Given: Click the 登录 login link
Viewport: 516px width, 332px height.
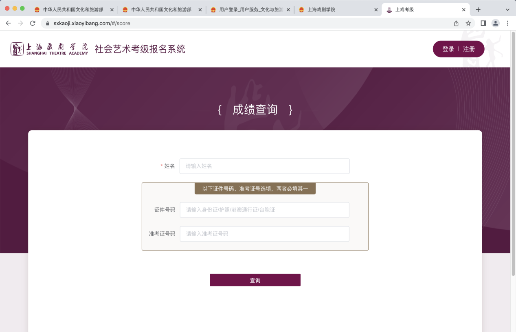Looking at the screenshot, I should [448, 49].
